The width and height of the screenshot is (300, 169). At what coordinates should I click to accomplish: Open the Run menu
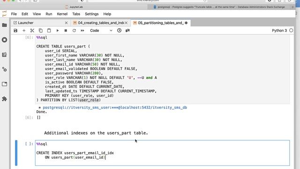tap(49, 14)
